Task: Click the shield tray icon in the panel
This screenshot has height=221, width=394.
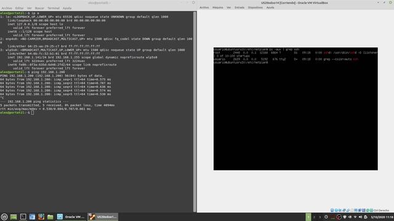Action: pos(345,217)
